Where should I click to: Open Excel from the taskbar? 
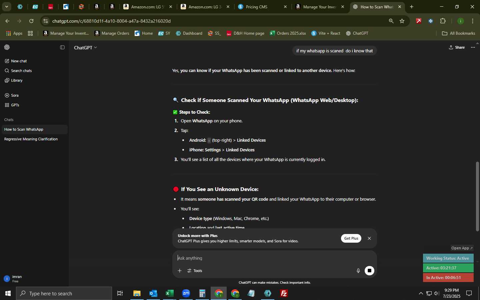[x=170, y=294]
